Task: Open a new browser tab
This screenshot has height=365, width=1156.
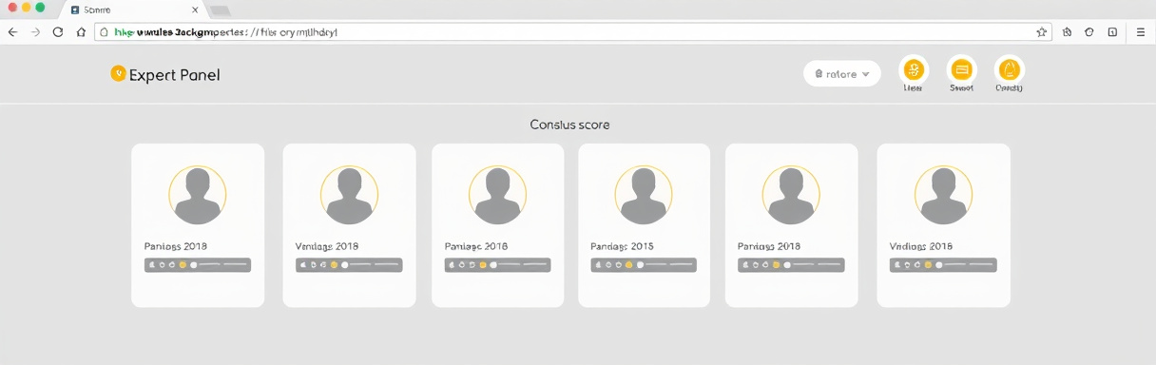Action: coord(220,10)
